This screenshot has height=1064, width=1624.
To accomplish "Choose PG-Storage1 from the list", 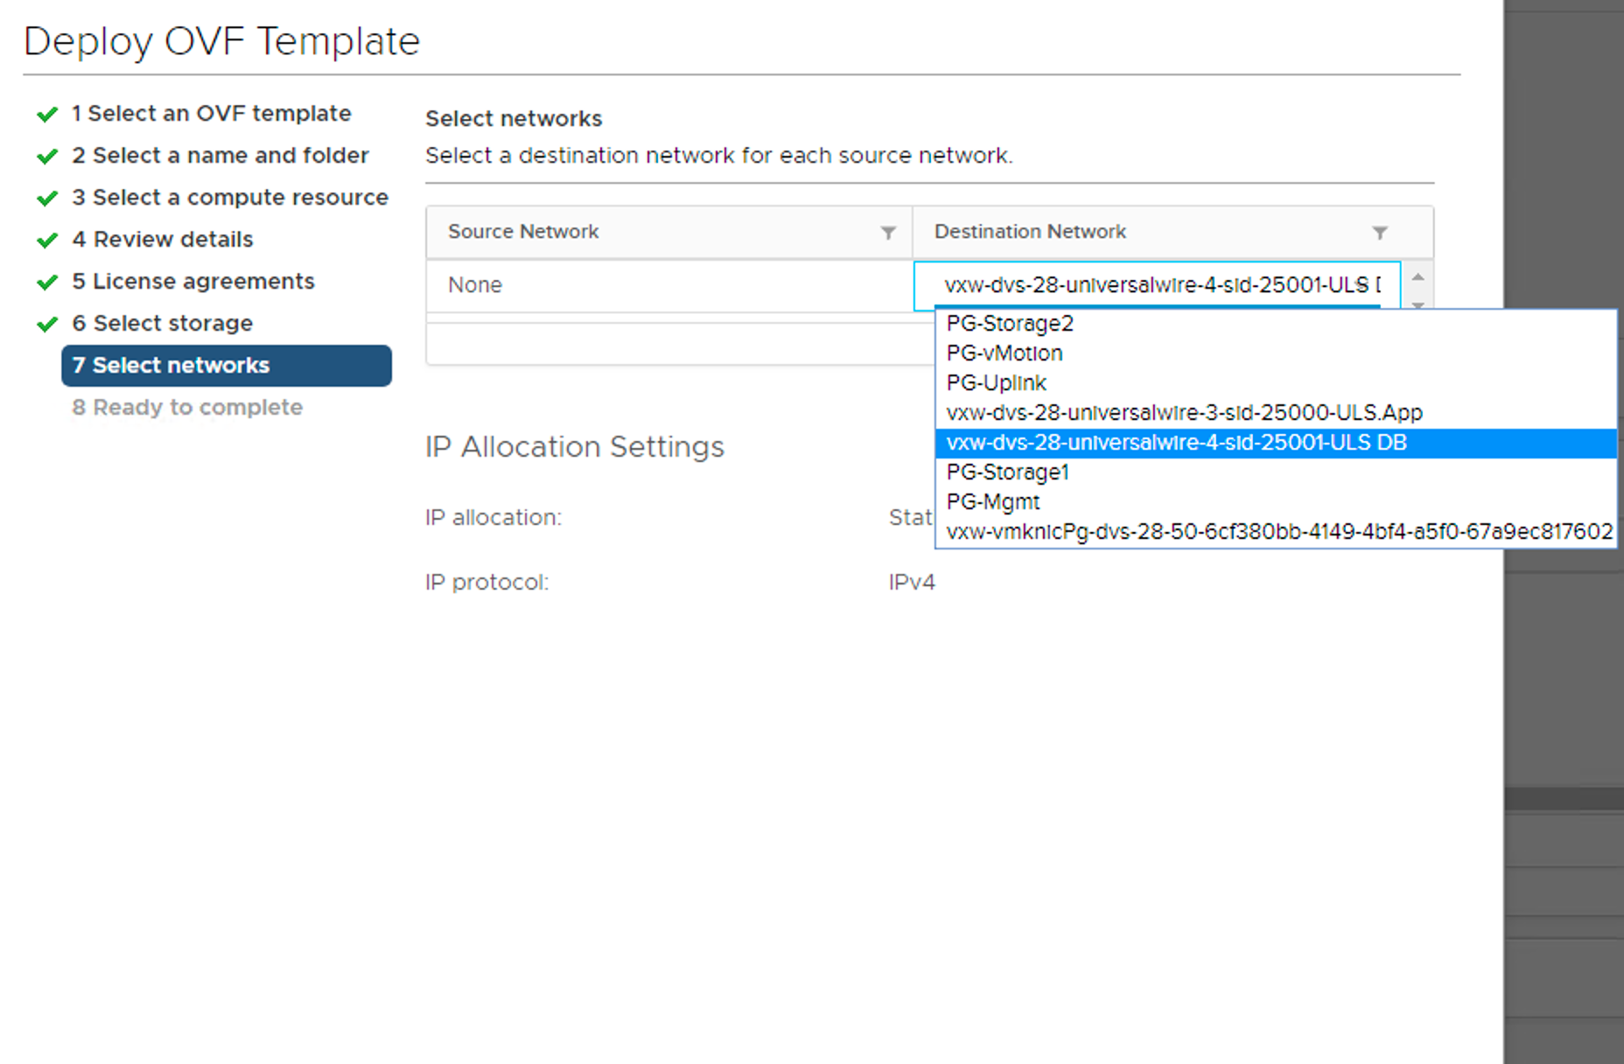I will point(1007,472).
